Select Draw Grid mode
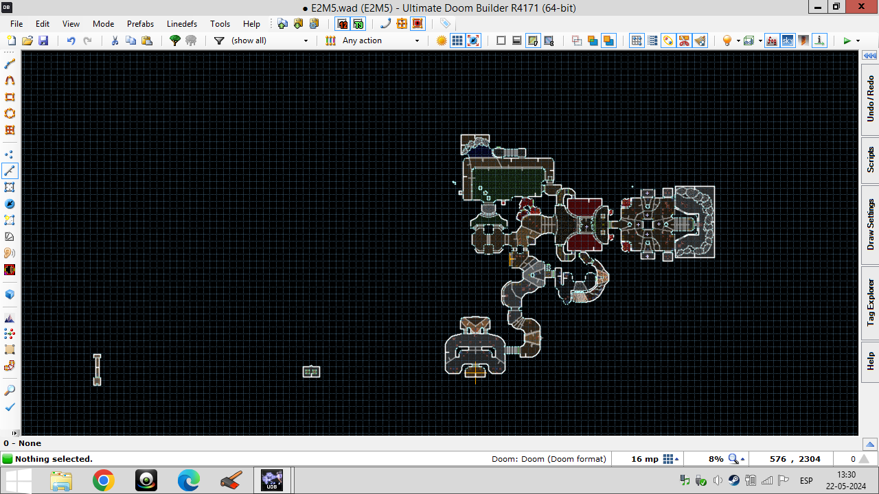This screenshot has height=494, width=879. (10, 130)
